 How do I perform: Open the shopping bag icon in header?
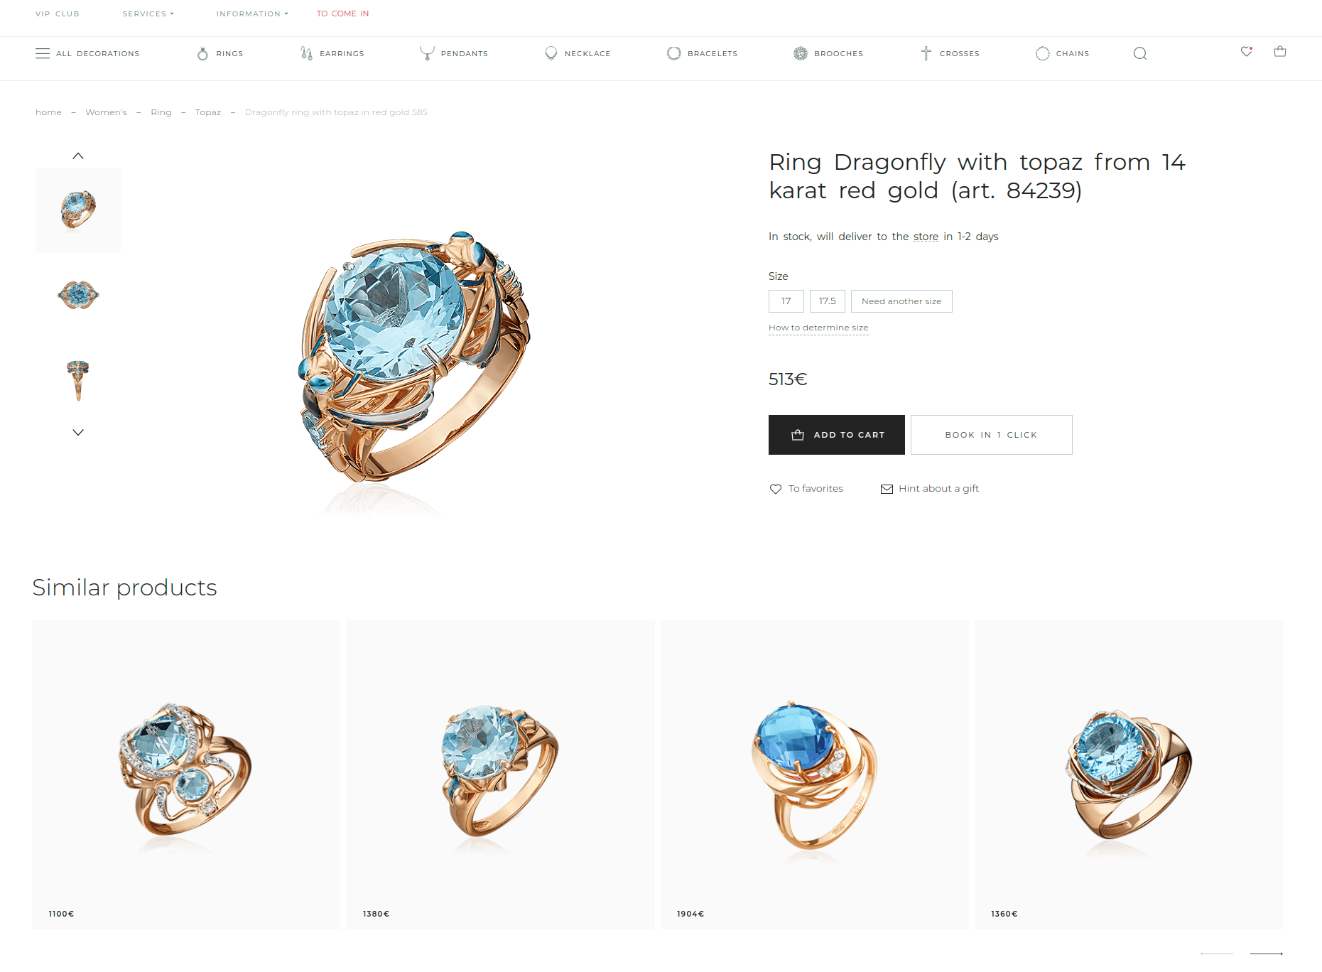(1280, 51)
